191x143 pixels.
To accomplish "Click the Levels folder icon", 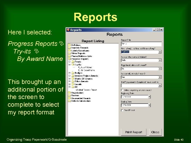I will point(73,84).
